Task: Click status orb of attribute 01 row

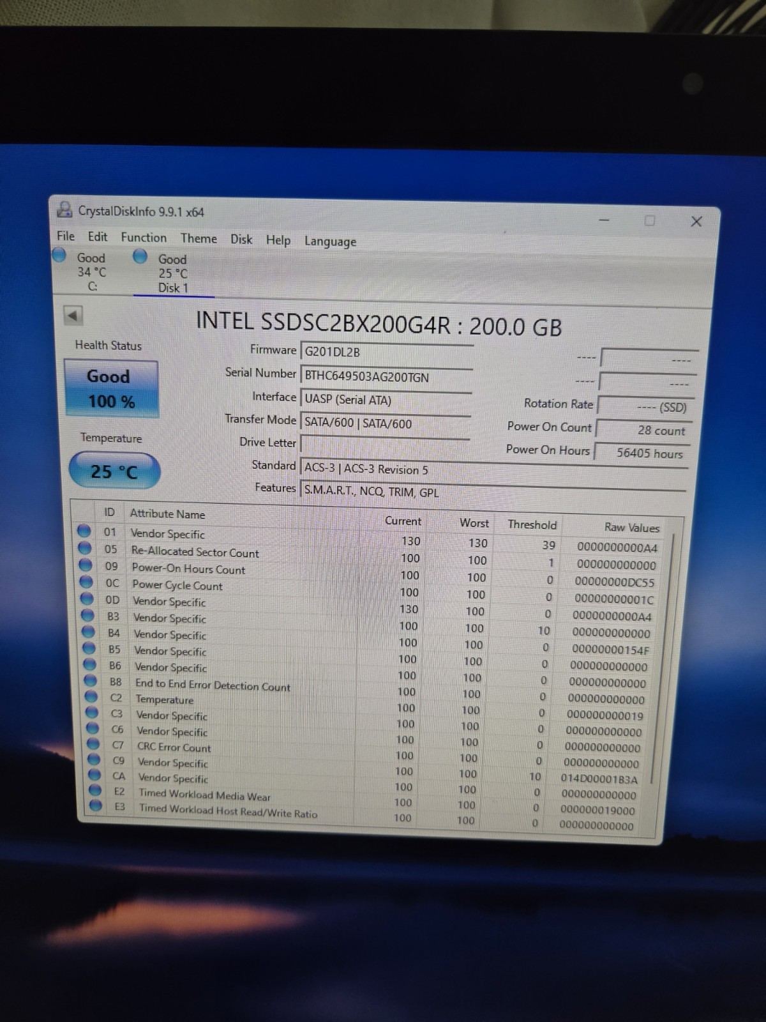Action: click(x=84, y=531)
